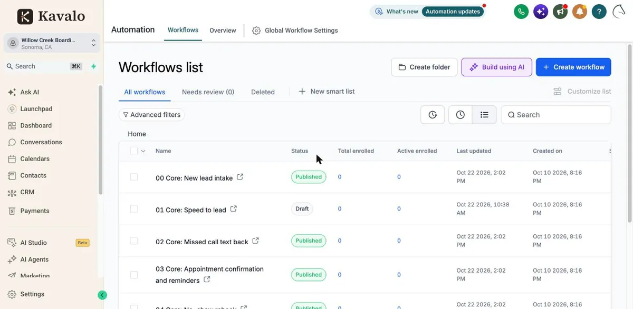Click the AI Agents sidebar icon
Viewport: 633px width, 309px height.
[x=12, y=260]
